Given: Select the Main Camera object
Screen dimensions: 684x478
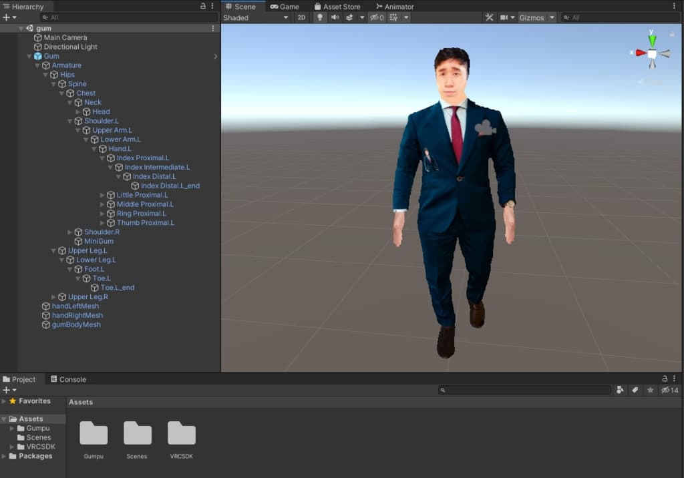Looking at the screenshot, I should (65, 37).
